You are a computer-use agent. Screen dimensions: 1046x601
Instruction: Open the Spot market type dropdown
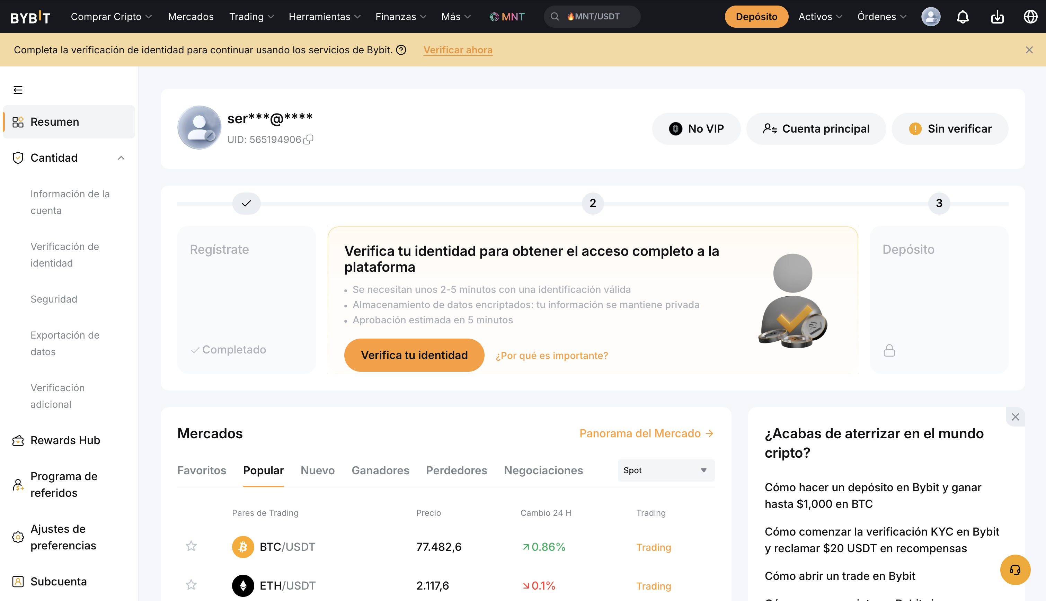(x=666, y=470)
